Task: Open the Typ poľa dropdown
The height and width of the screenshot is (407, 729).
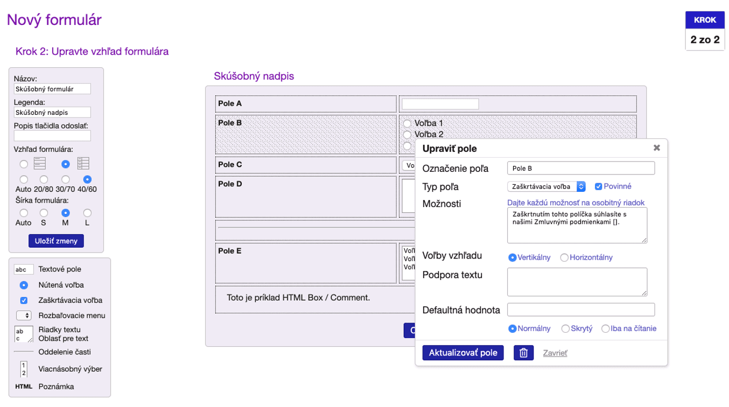Action: [x=546, y=186]
